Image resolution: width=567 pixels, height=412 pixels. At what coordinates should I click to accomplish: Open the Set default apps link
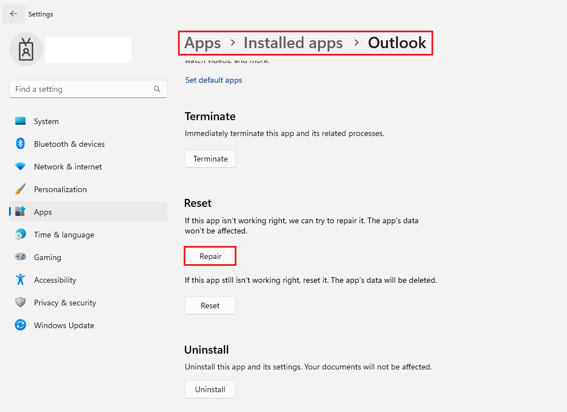click(x=213, y=80)
